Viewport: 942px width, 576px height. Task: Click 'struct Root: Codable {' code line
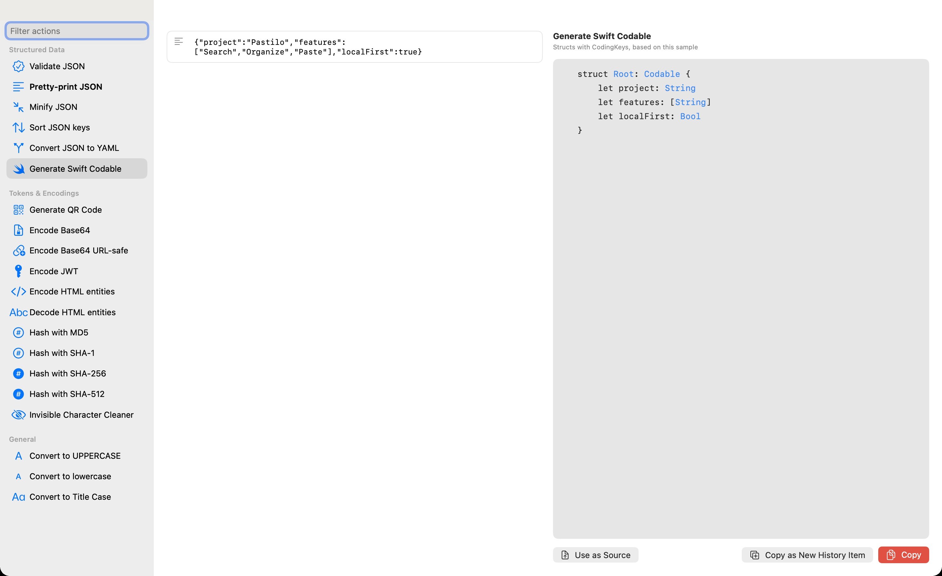pyautogui.click(x=634, y=74)
